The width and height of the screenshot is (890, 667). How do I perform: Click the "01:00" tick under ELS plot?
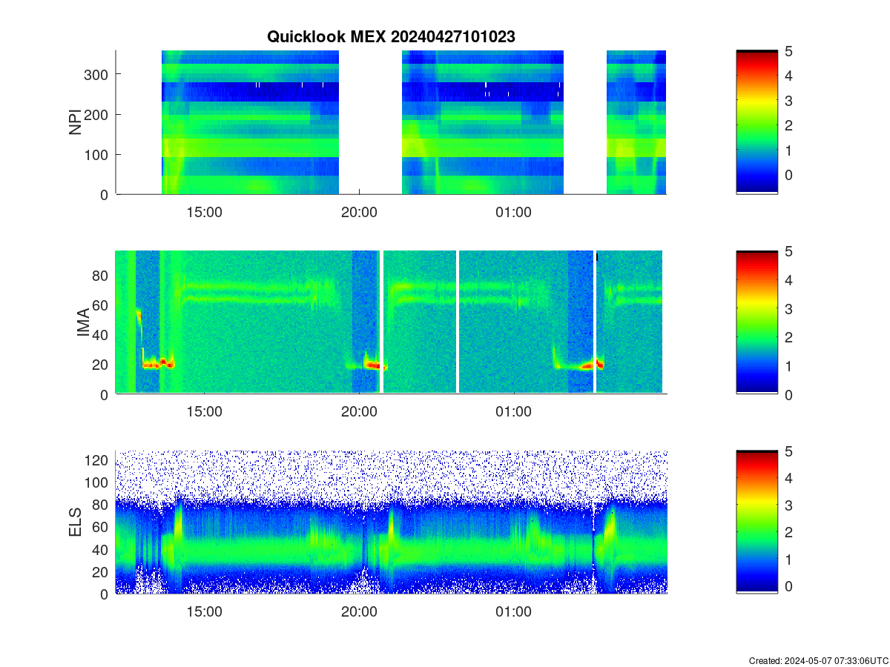pos(513,612)
